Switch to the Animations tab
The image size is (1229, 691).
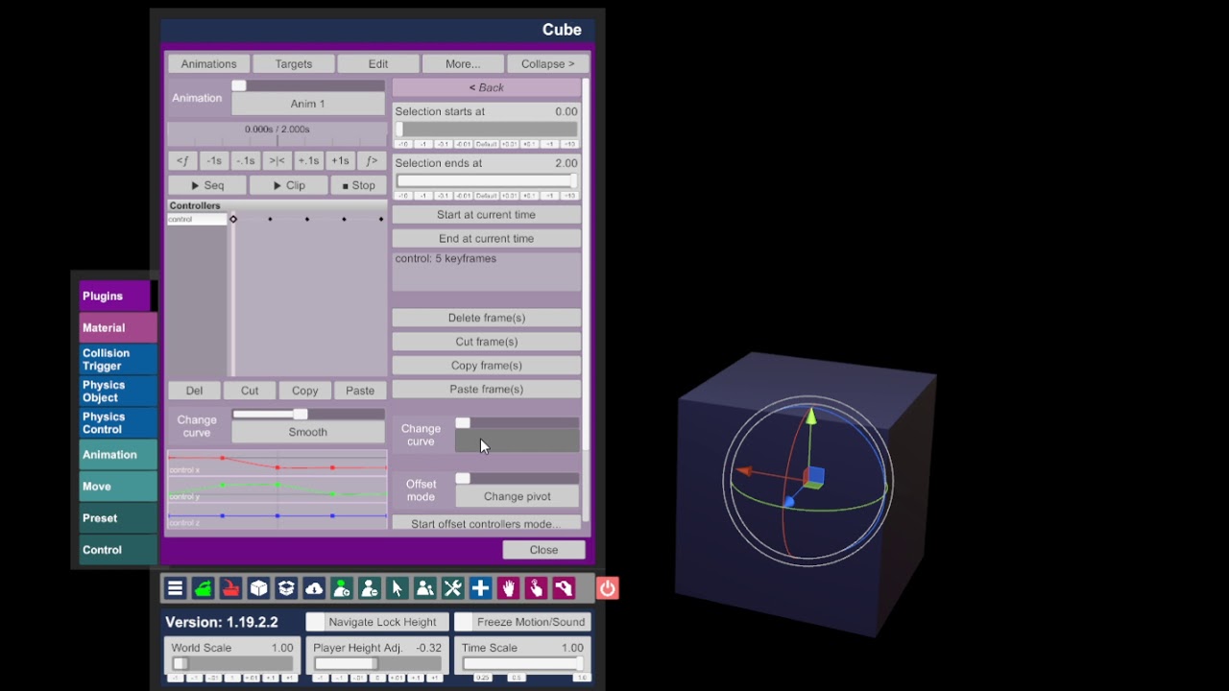(x=208, y=63)
